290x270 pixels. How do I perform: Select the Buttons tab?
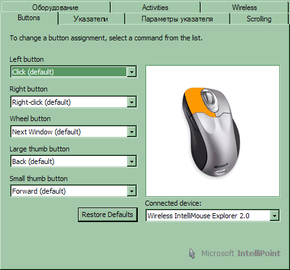(29, 18)
